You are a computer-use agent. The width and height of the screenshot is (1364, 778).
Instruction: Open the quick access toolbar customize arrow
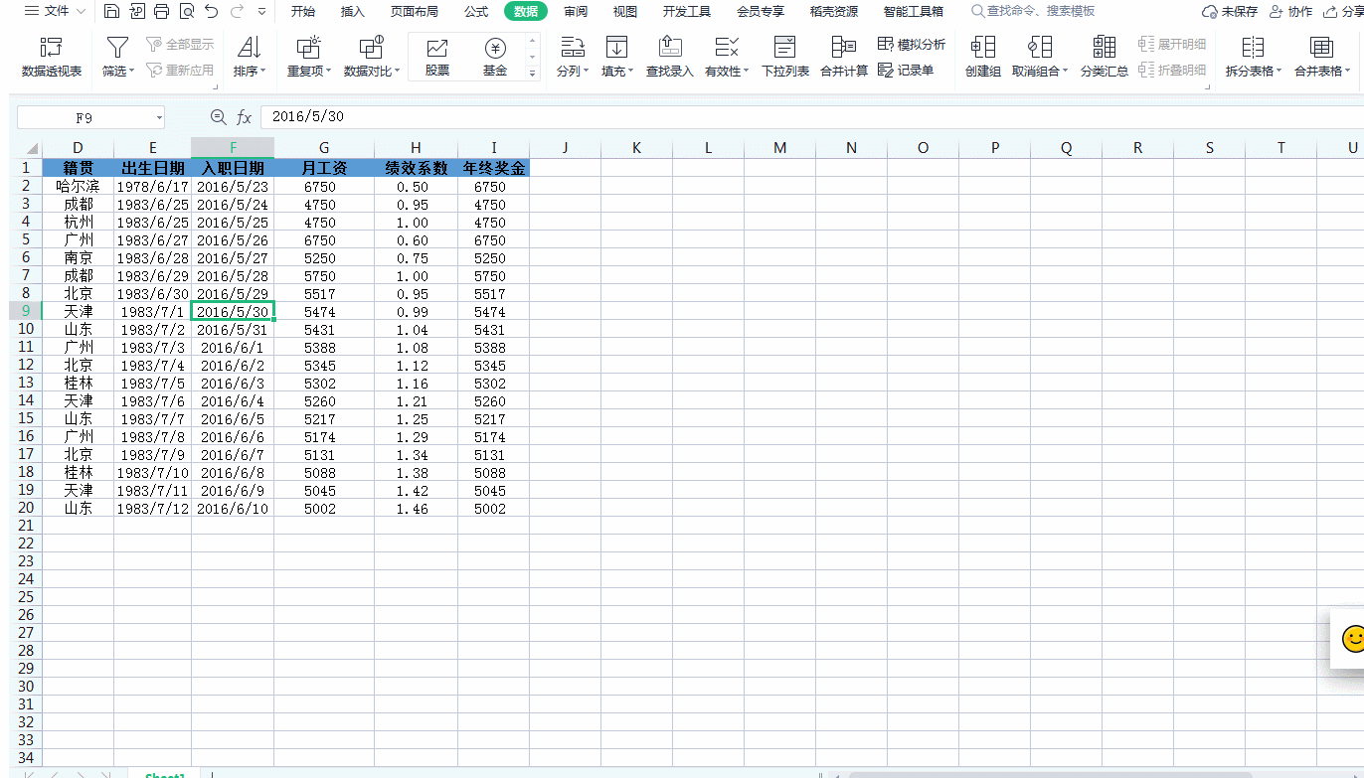[261, 12]
